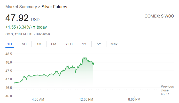
Task: Click the 8:00 PM axis label
Action: pos(134,99)
